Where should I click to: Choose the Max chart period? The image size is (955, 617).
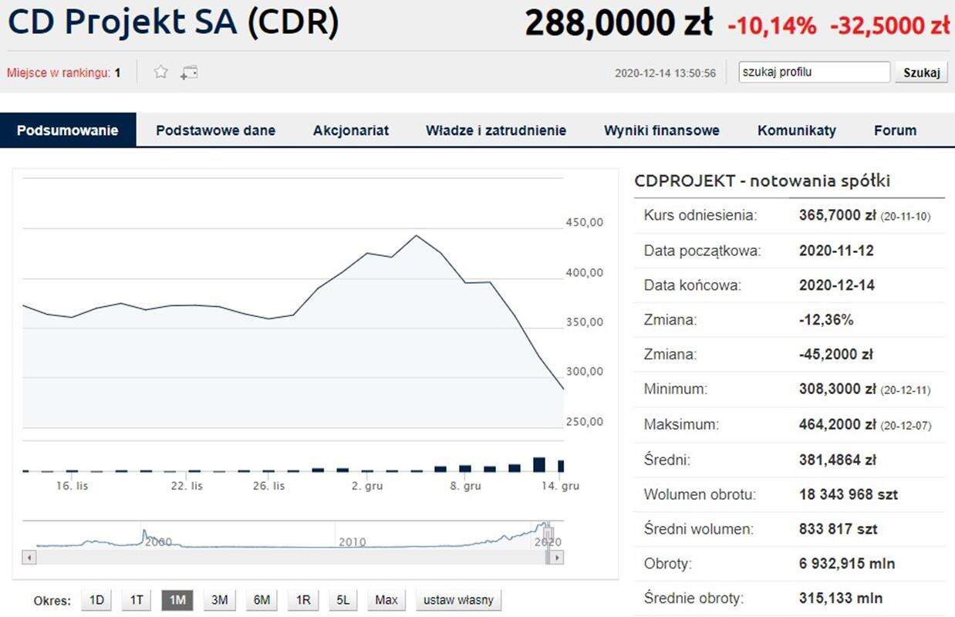(x=386, y=600)
